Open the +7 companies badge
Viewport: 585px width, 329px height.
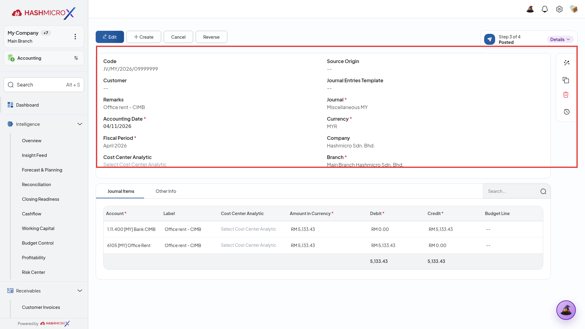coord(46,33)
